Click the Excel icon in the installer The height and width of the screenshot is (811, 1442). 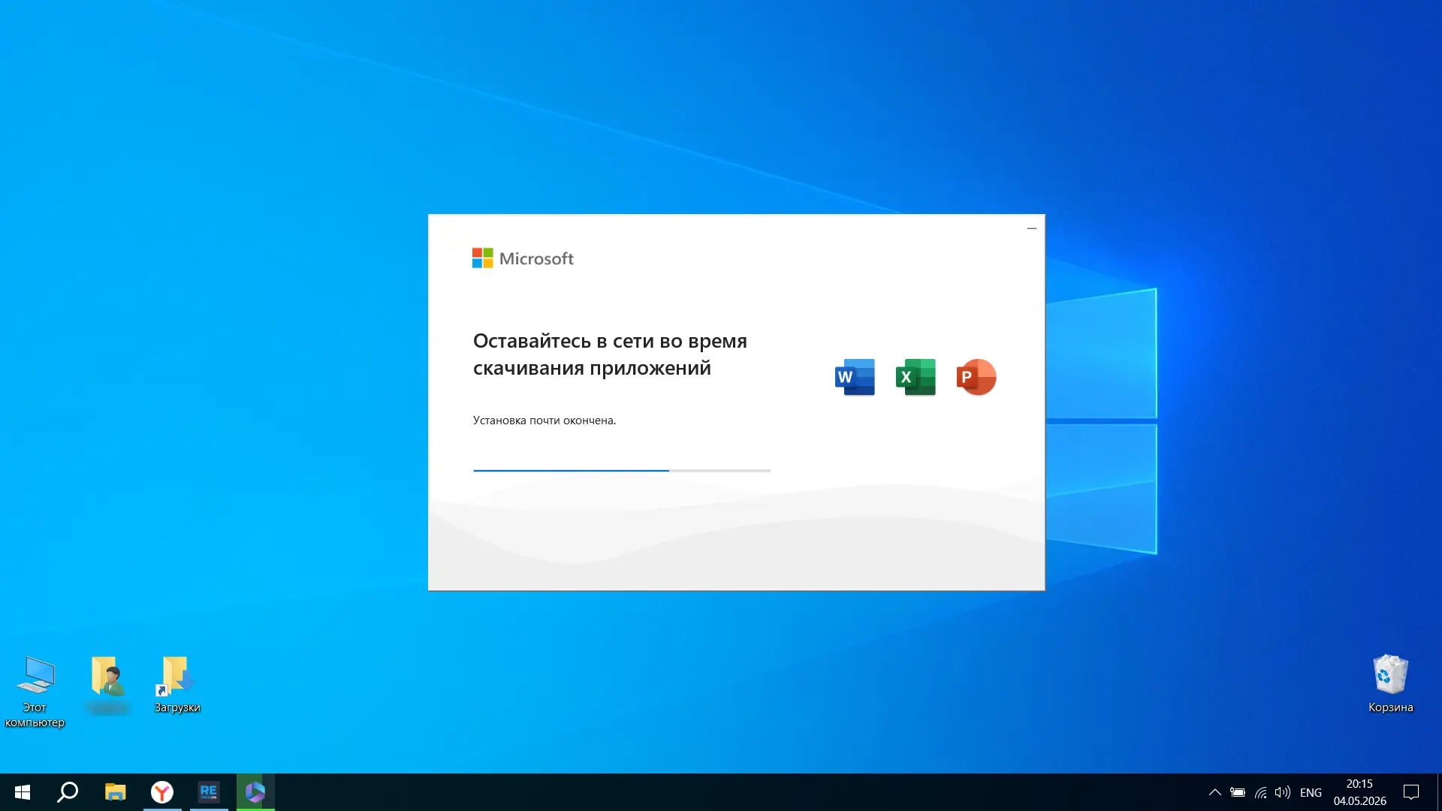[916, 377]
